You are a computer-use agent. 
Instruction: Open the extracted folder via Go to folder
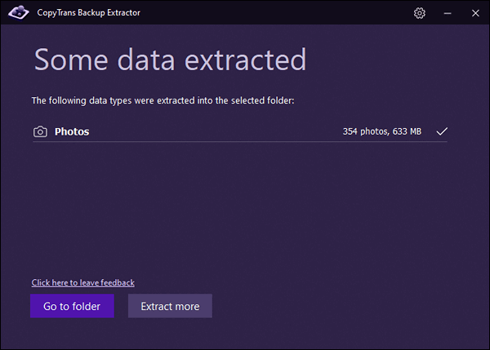(x=72, y=306)
